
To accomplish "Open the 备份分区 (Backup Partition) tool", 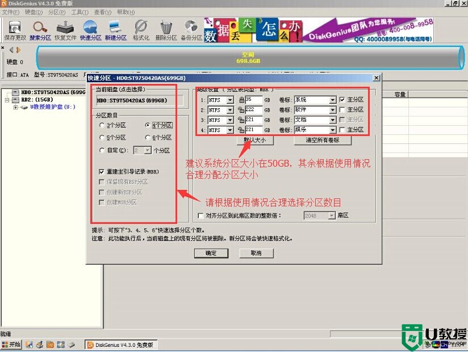I will click(191, 28).
